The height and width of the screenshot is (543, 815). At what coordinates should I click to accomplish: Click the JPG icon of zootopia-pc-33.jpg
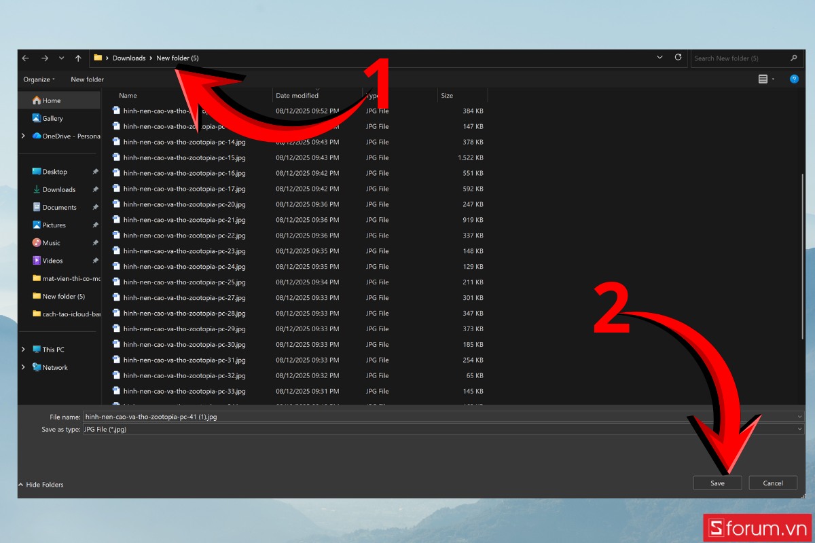coord(116,392)
